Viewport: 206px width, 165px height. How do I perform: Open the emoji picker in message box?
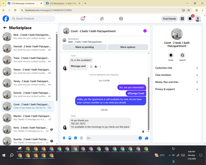tap(140, 138)
